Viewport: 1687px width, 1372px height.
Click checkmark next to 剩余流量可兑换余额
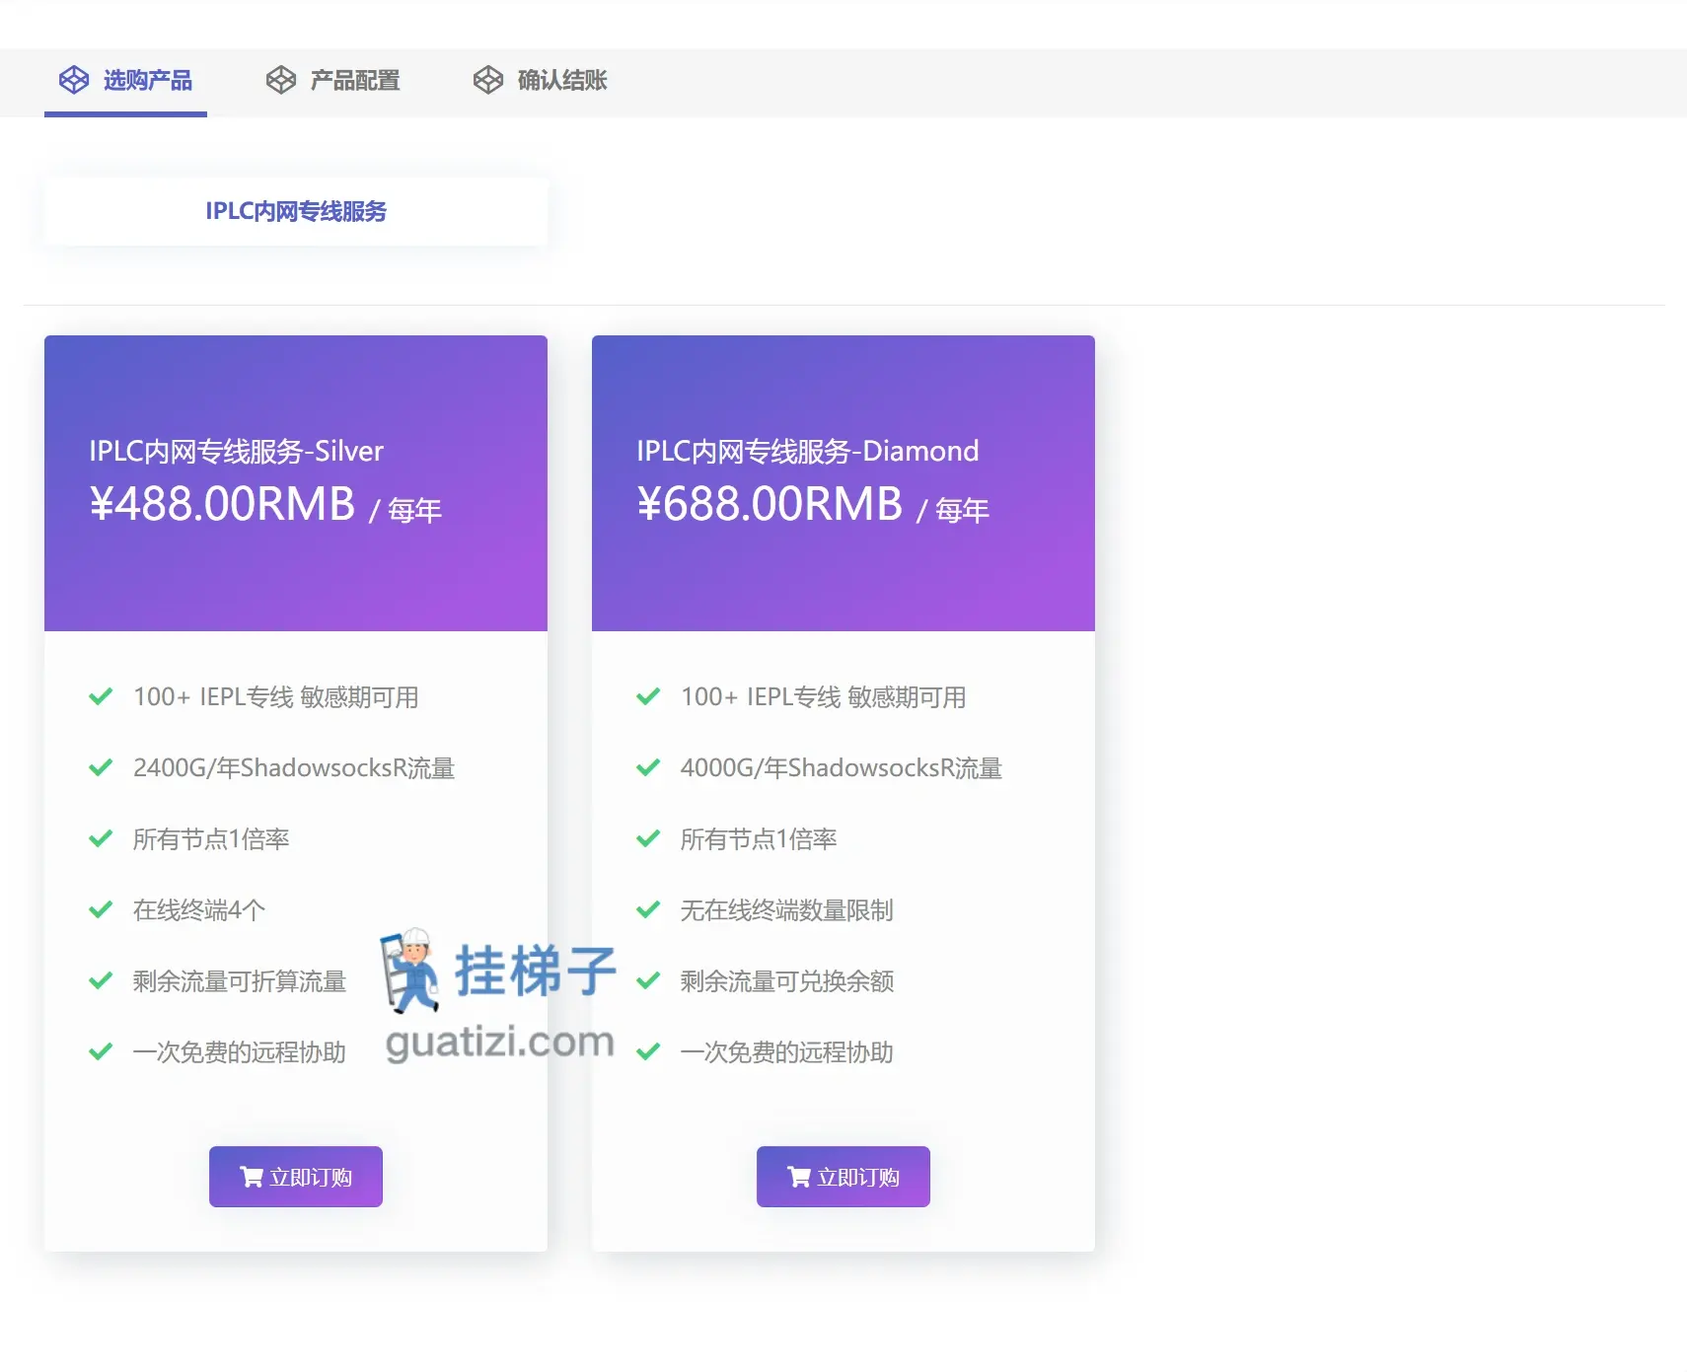[648, 980]
